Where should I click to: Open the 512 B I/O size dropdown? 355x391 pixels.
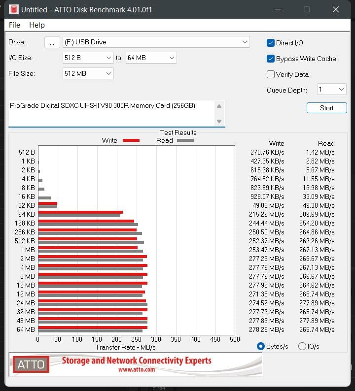point(88,58)
